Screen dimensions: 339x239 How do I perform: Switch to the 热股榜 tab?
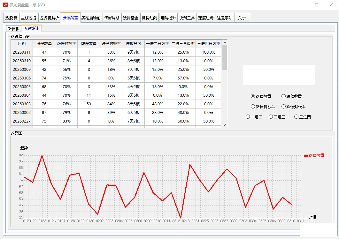coord(11,18)
